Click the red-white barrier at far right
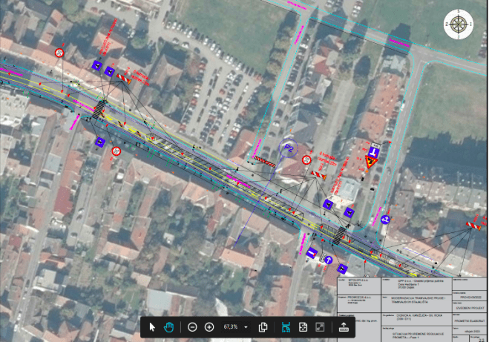Image resolution: width=489 pixels, height=342 pixels. click(x=473, y=224)
